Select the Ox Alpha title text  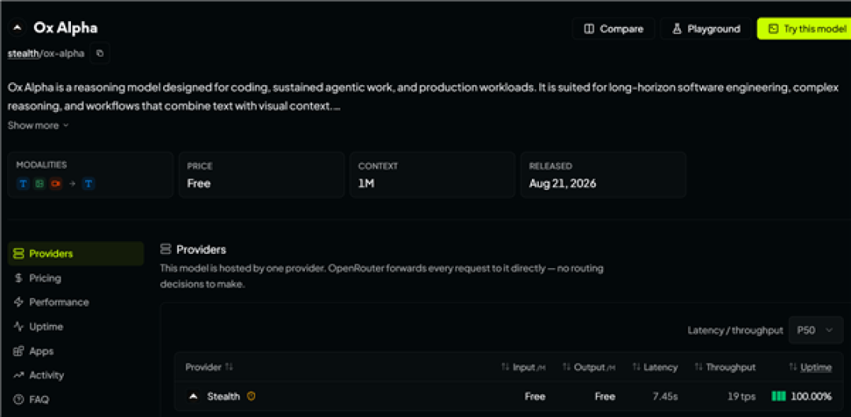[65, 28]
